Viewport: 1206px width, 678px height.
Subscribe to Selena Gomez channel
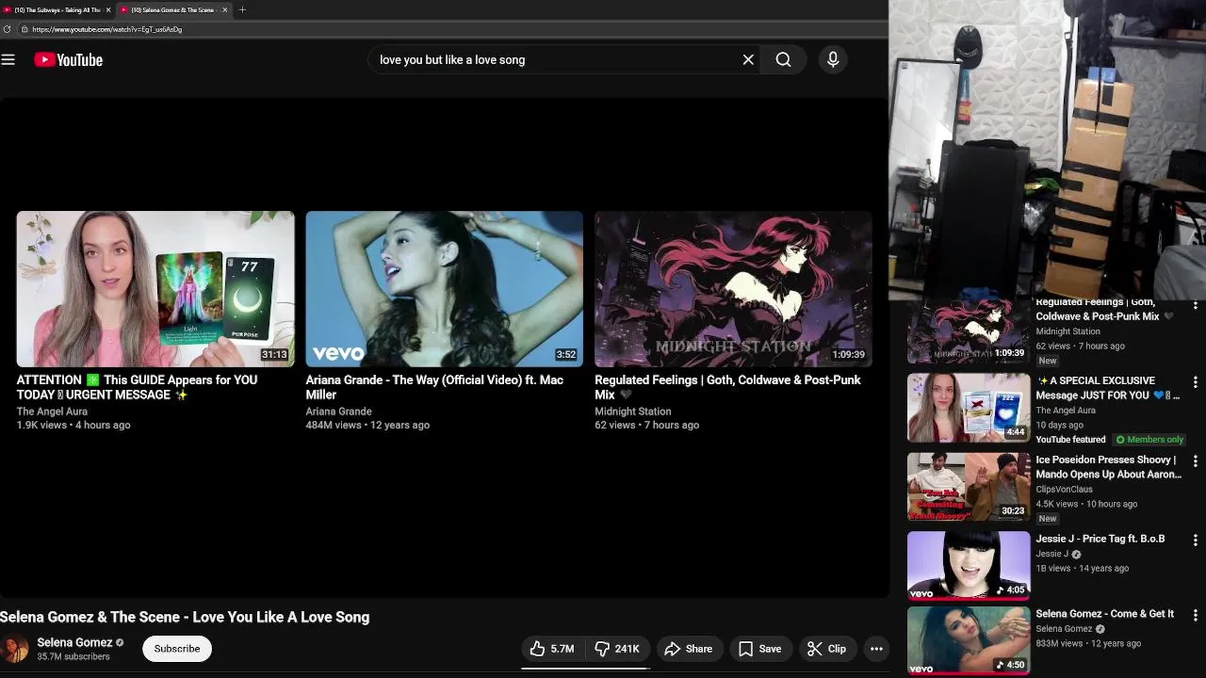click(177, 649)
